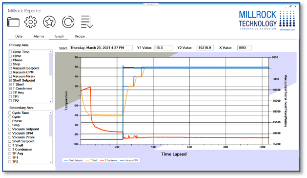Check TP2 on Primary Axis
The height and width of the screenshot is (178, 307).
tap(10, 101)
